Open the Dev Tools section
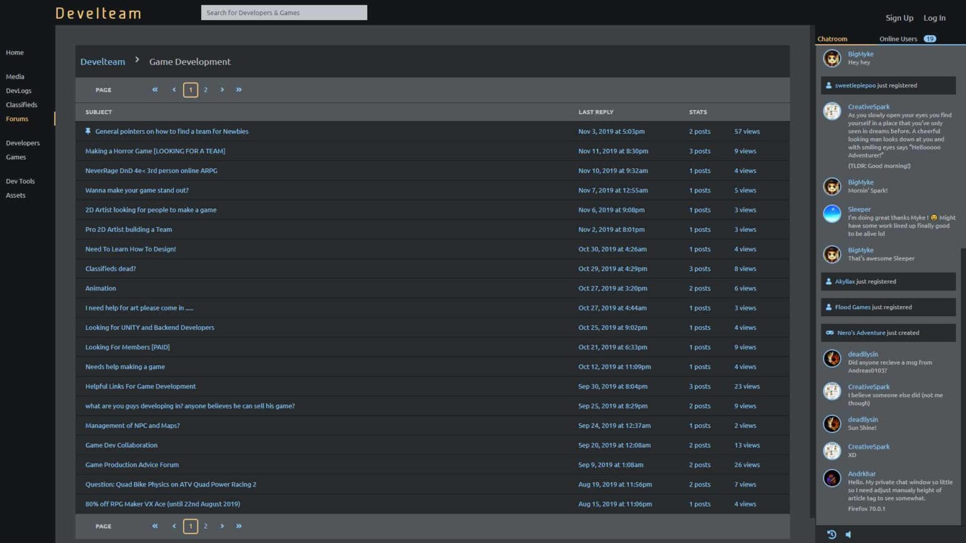Viewport: 966px width, 543px height. tap(20, 181)
